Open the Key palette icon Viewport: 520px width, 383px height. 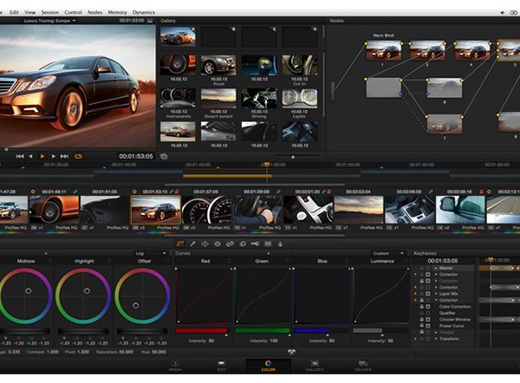(255, 244)
